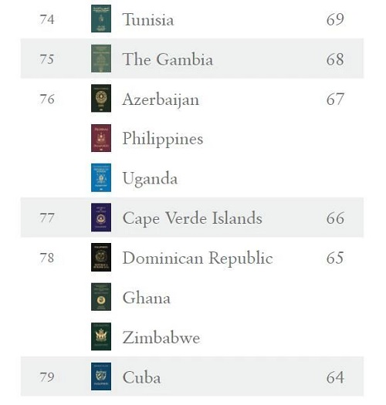Select the Azerbaijan score value 67
This screenshot has height=405, width=386.
pyautogui.click(x=335, y=100)
